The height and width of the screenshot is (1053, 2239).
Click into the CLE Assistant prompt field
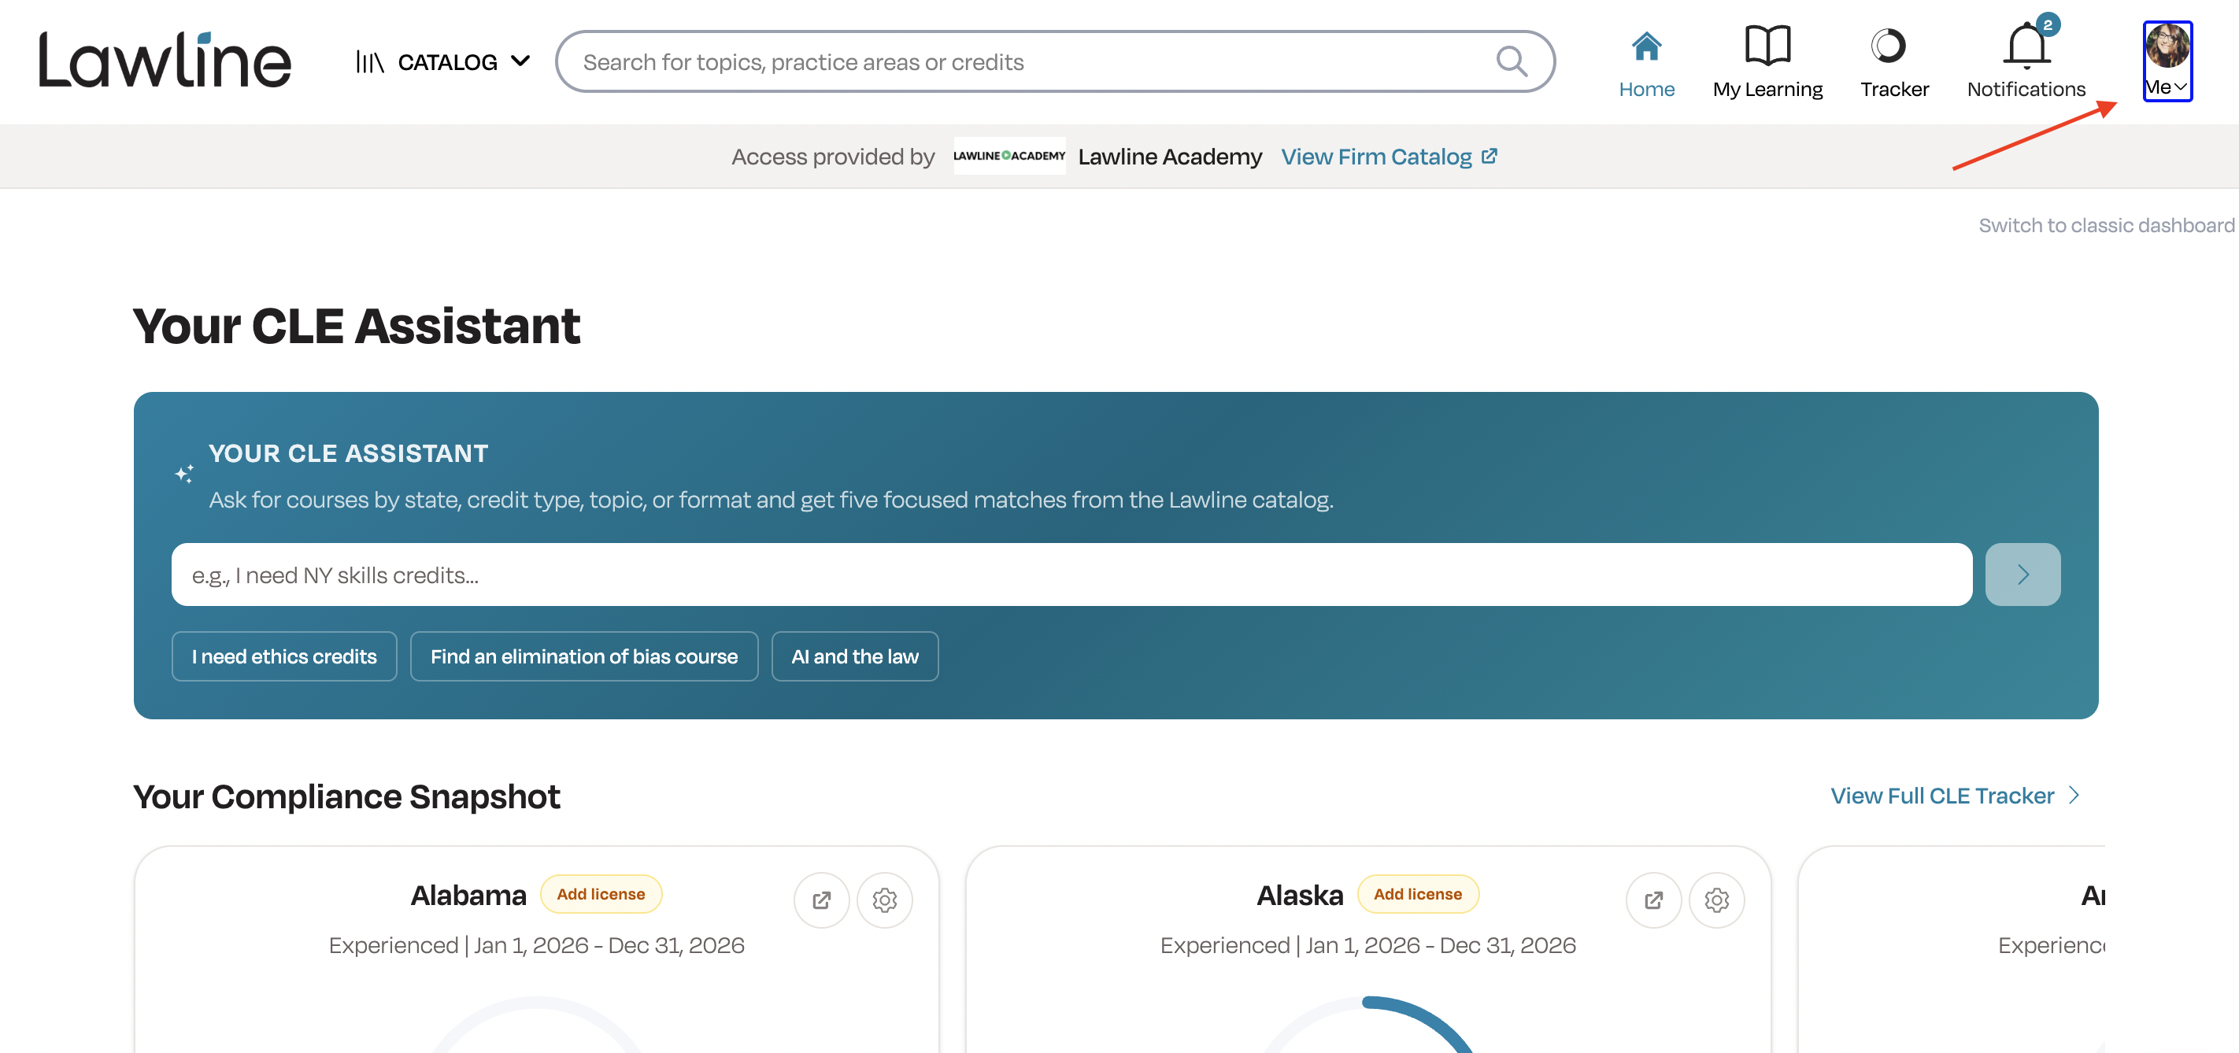pyautogui.click(x=1071, y=575)
